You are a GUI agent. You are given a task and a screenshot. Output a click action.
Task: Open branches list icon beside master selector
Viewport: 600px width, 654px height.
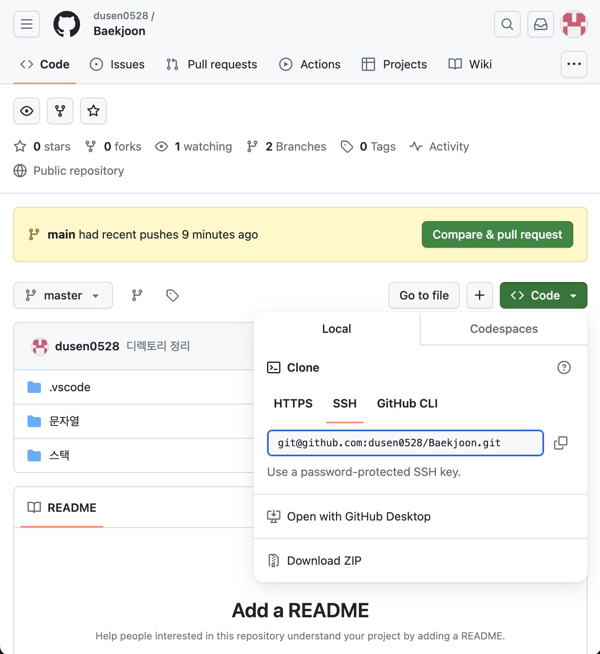137,295
